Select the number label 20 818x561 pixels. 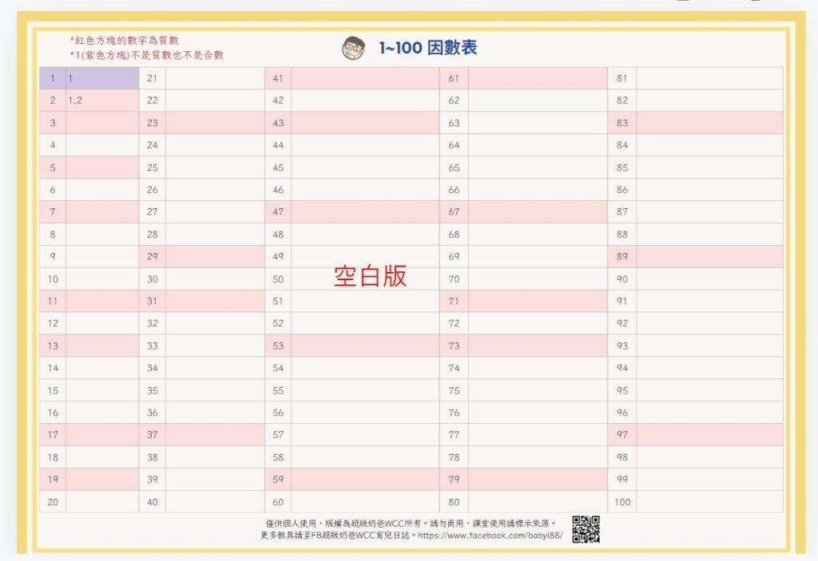pyautogui.click(x=53, y=502)
